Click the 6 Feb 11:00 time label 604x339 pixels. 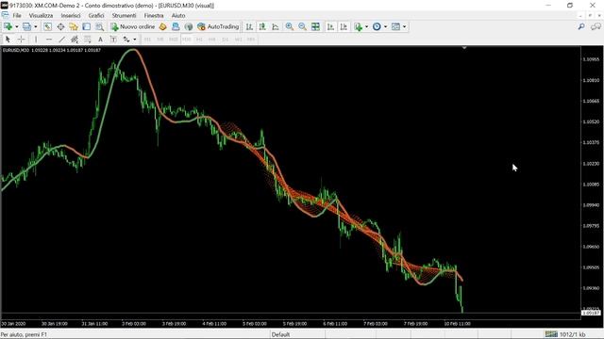click(x=335, y=324)
